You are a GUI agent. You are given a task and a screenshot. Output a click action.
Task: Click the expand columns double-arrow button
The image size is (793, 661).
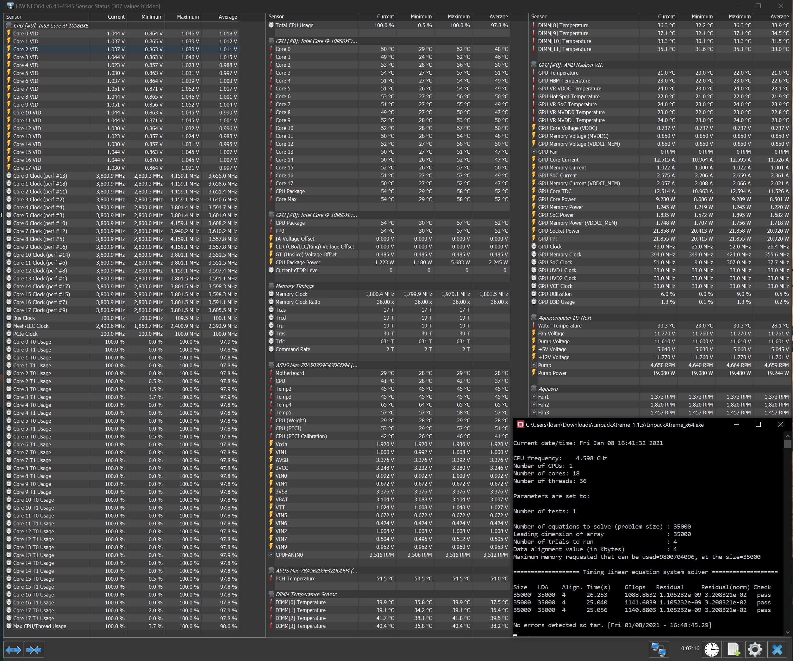(14, 650)
